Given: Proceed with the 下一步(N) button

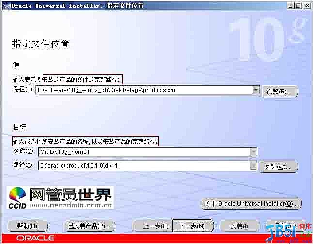Looking at the screenshot, I should click(x=195, y=226).
